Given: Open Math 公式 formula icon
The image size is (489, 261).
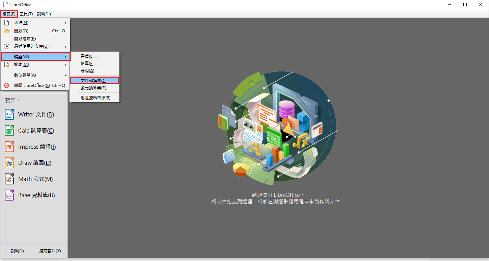Looking at the screenshot, I should [9, 179].
